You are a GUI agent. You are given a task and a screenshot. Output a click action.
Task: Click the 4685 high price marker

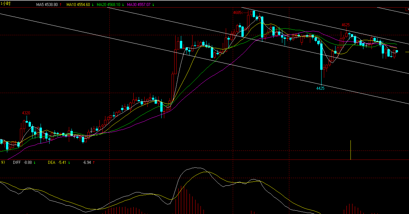[238, 13]
